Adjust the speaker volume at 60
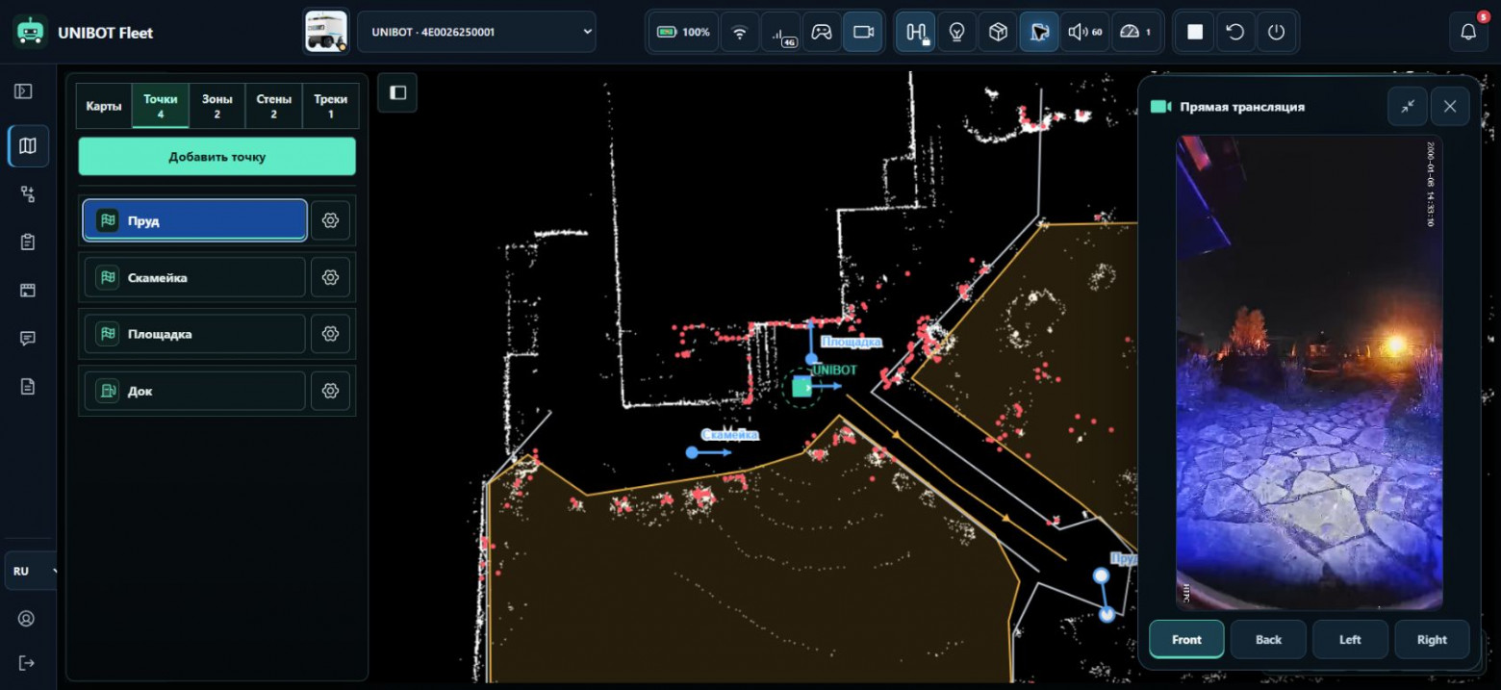The width and height of the screenshot is (1501, 690). (1084, 32)
